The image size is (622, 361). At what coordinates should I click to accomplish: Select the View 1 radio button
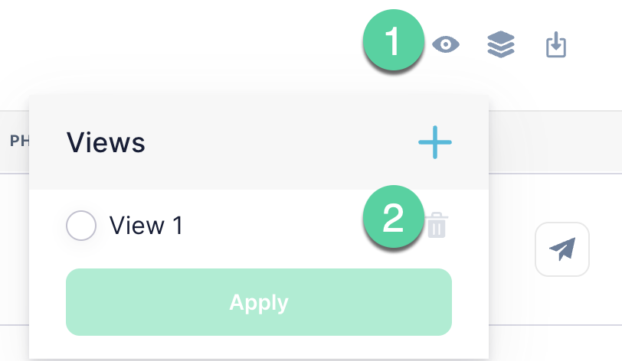[x=81, y=226]
